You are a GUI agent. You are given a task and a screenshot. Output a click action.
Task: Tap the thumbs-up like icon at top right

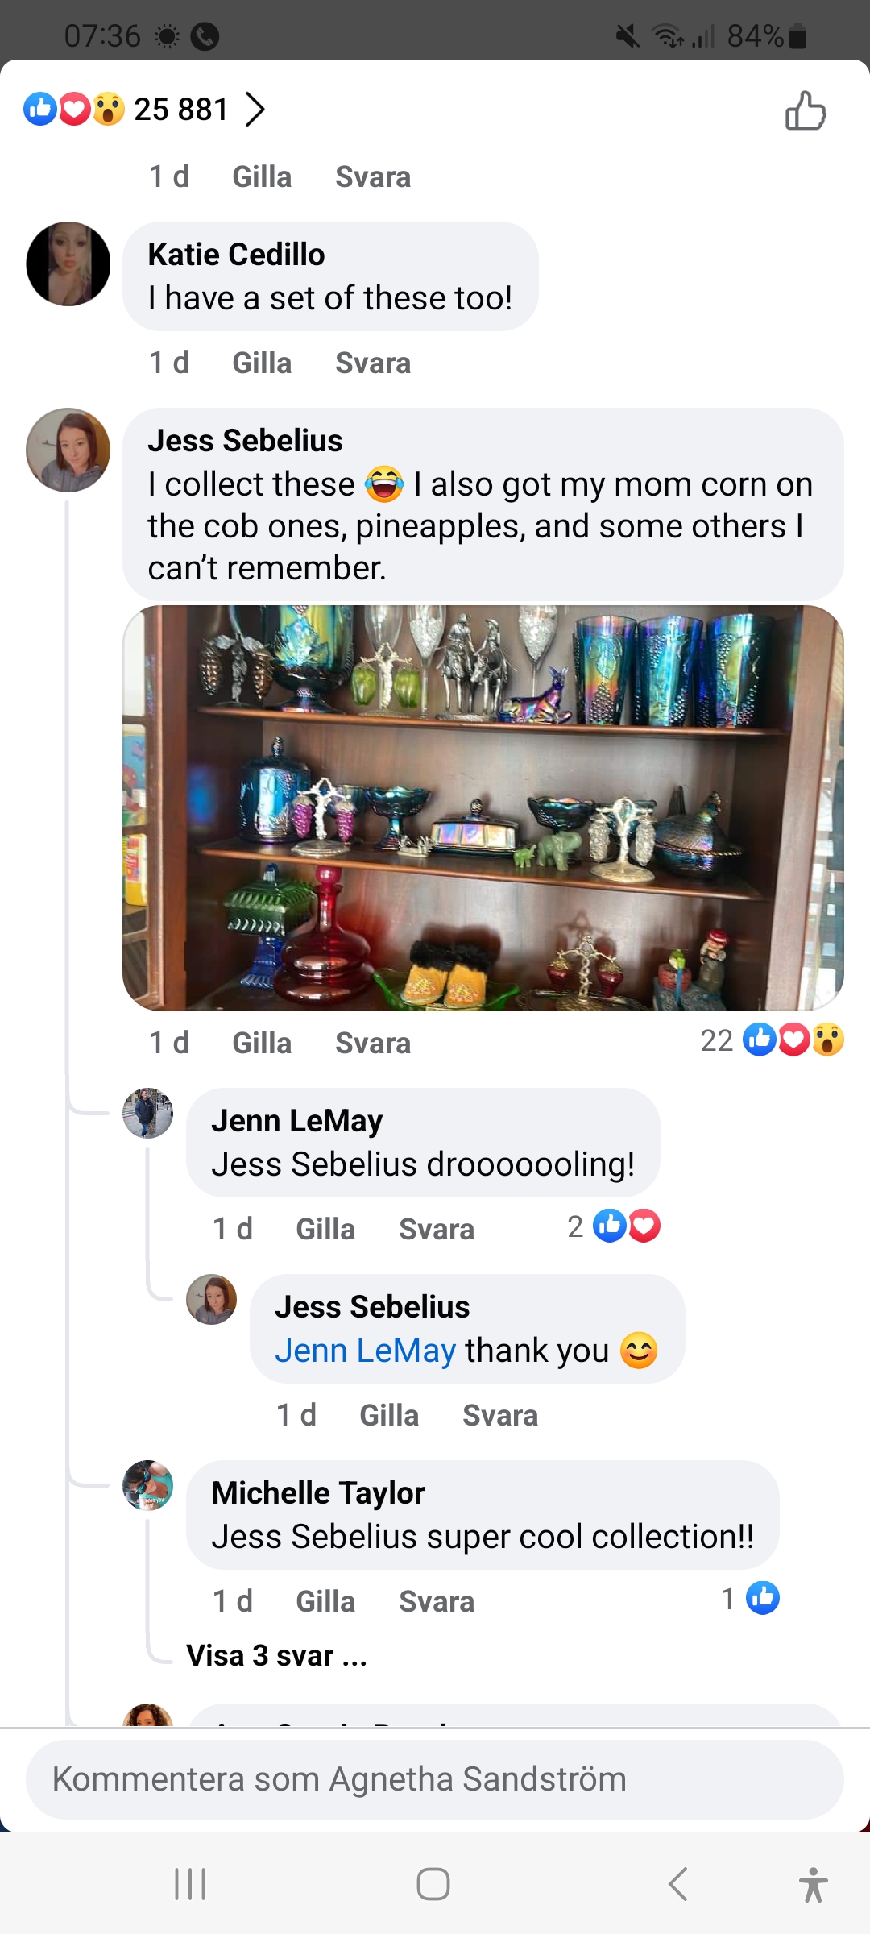[x=806, y=110]
